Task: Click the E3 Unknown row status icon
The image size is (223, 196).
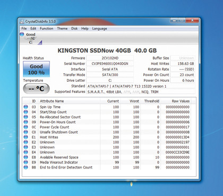Action: coord(26,147)
